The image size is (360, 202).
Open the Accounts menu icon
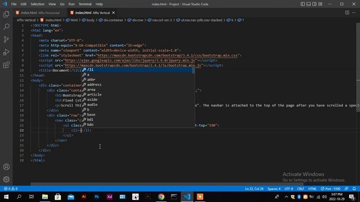6,167
